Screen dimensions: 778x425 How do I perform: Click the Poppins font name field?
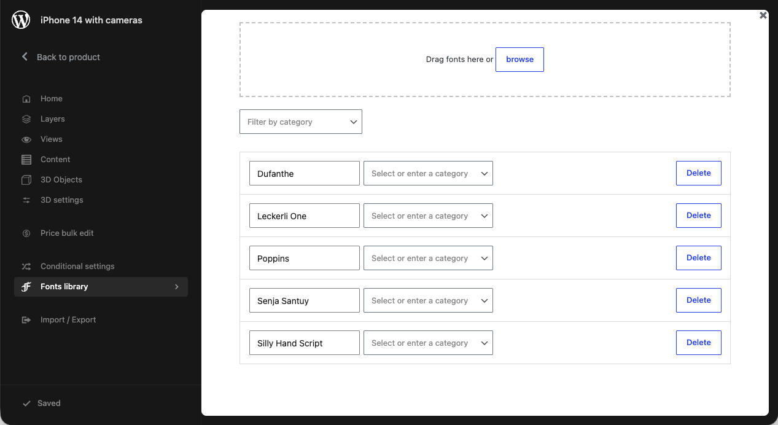(305, 259)
